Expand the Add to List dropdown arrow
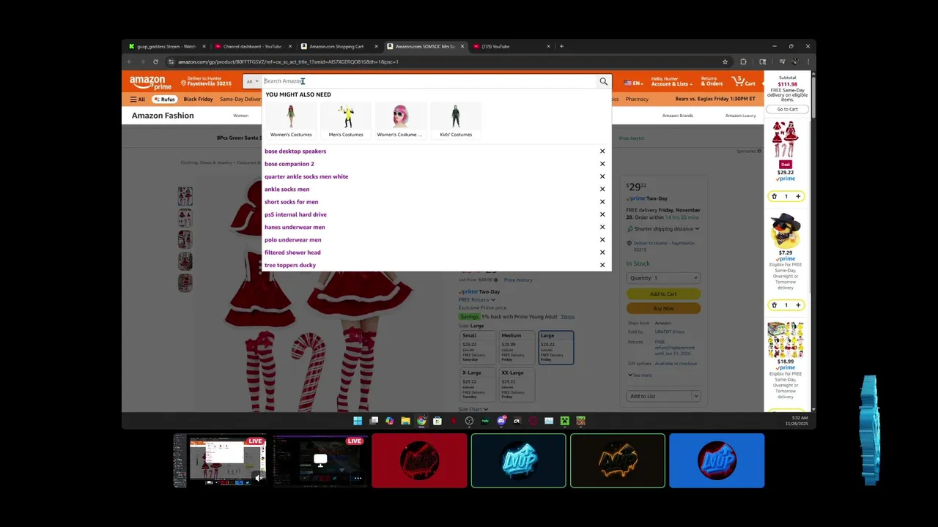Image resolution: width=938 pixels, height=527 pixels. pyautogui.click(x=695, y=396)
